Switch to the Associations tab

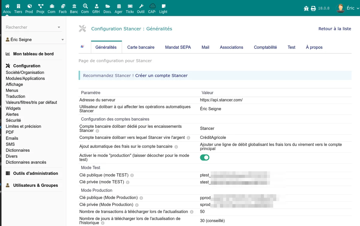[x=232, y=47]
